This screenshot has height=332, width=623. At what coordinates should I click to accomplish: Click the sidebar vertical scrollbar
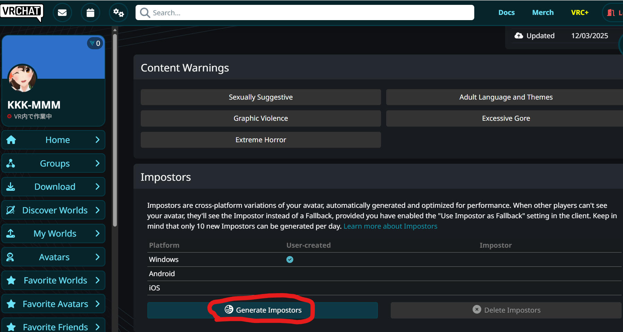pos(115,130)
